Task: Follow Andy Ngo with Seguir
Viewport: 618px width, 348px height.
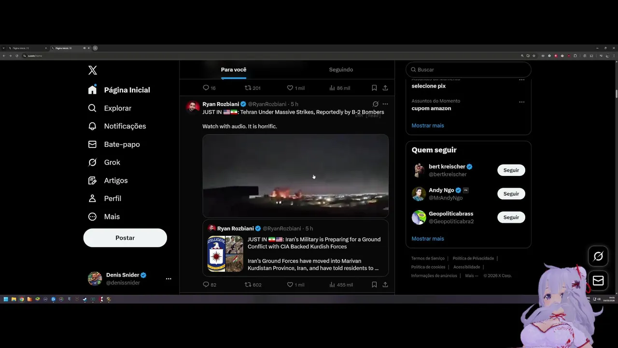Action: click(x=511, y=194)
